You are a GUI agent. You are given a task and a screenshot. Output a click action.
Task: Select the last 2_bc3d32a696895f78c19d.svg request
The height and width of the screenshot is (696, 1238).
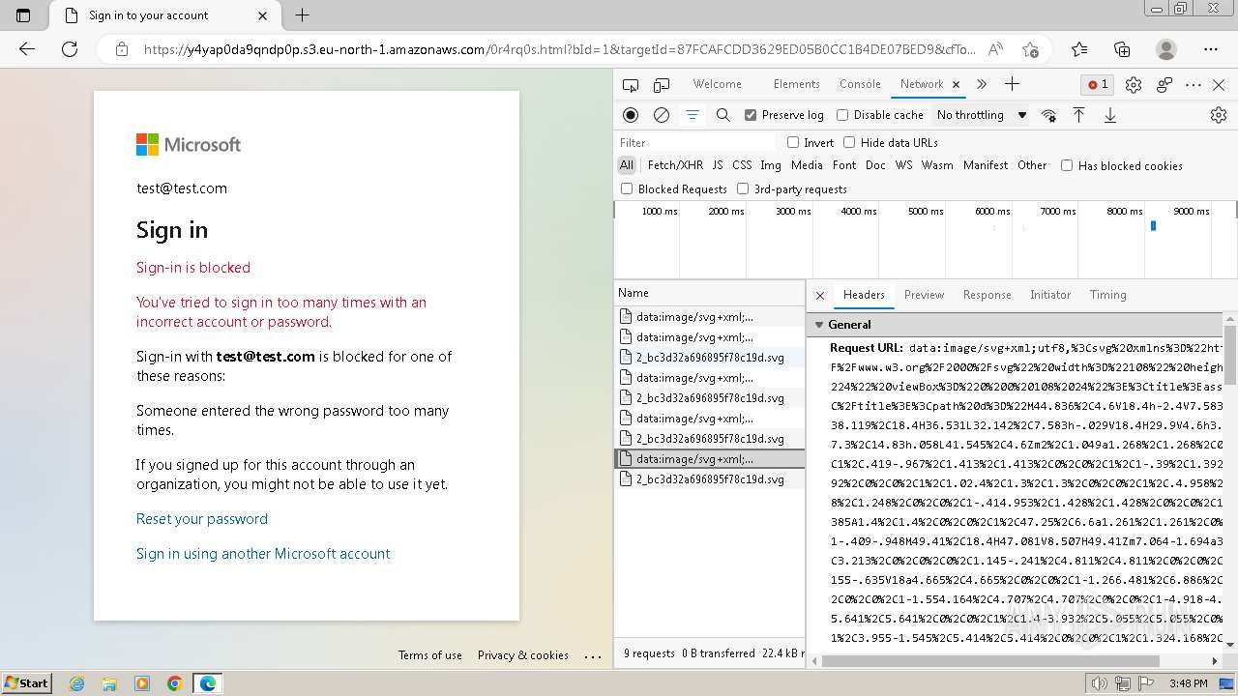coord(710,479)
